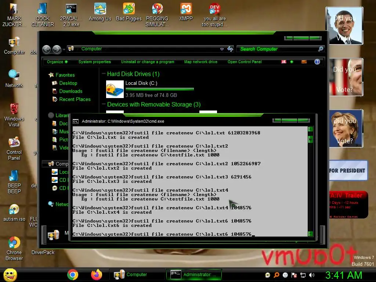This screenshot has height=282, width=376.
Task: Click the volume speaker tray icon
Action: click(312, 275)
